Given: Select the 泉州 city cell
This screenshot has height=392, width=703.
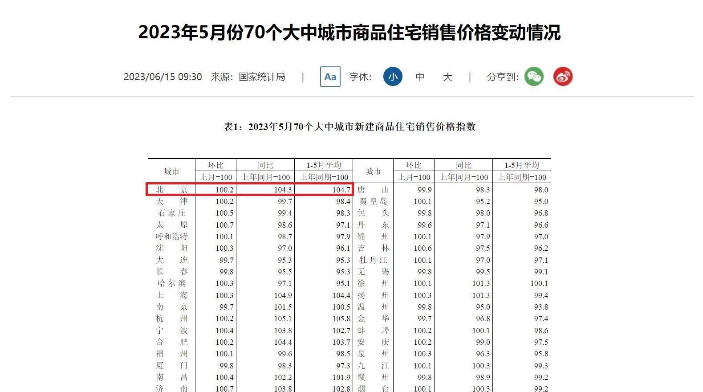Looking at the screenshot, I should [373, 354].
